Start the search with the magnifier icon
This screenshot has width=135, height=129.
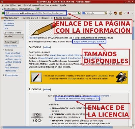(x=106, y=13)
